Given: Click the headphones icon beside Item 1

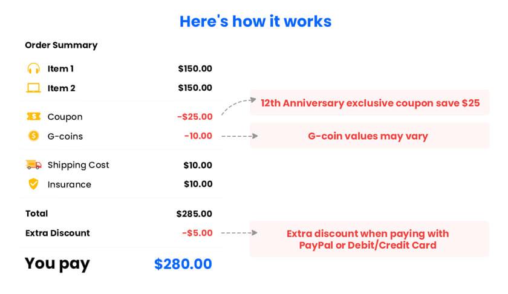Looking at the screenshot, I should [x=33, y=68].
